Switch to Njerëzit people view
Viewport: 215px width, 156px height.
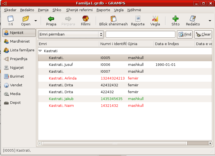point(19,33)
